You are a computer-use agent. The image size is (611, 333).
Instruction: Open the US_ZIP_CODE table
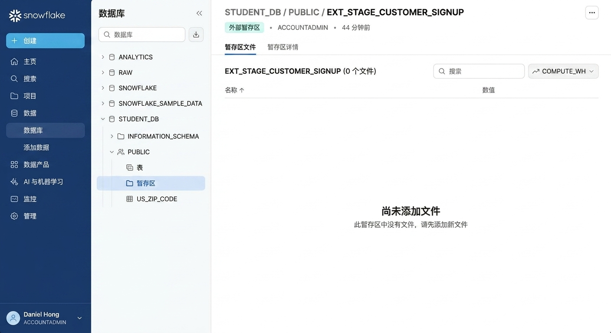coord(157,199)
